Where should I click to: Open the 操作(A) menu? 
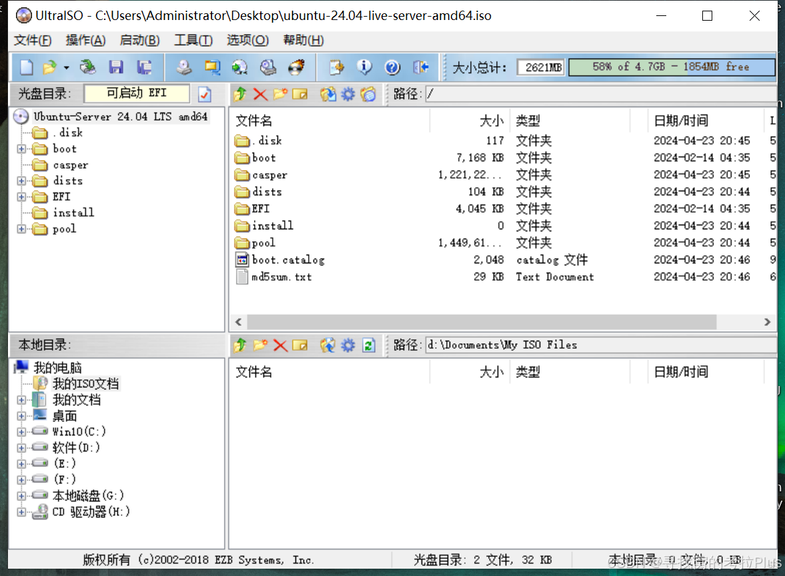(85, 40)
